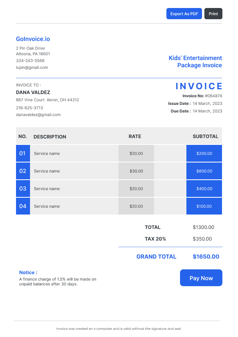
Task: Click the Pay Now button
Action: point(201,278)
